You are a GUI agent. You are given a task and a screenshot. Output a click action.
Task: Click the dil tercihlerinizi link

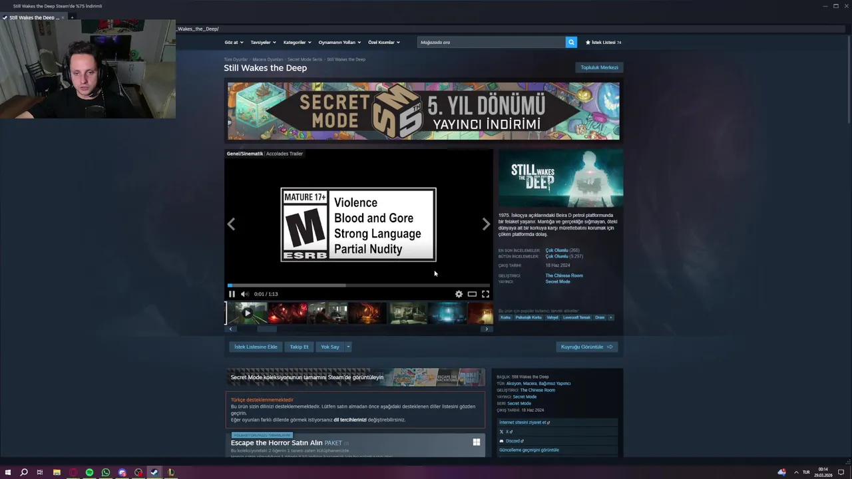click(x=350, y=420)
